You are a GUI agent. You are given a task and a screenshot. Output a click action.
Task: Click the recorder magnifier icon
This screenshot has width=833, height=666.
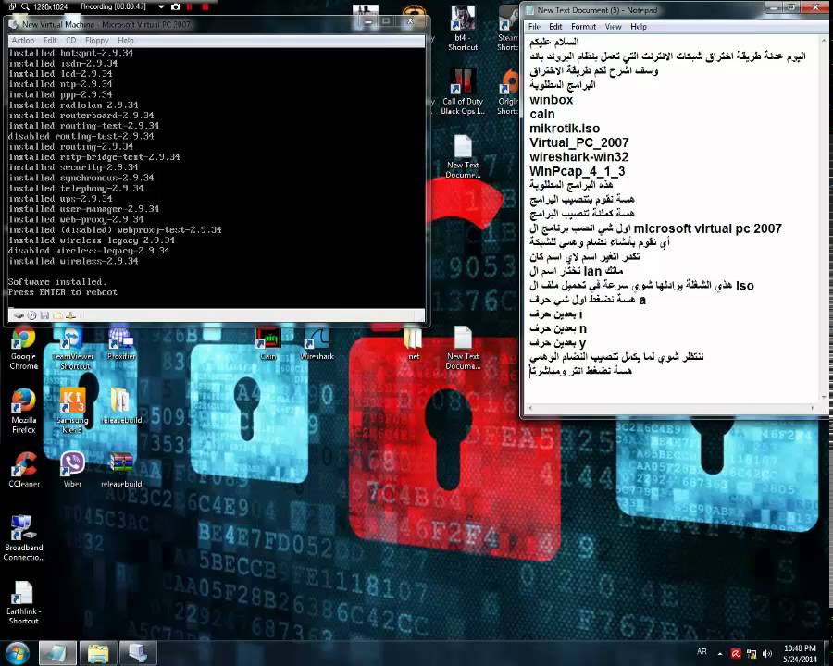point(25,6)
